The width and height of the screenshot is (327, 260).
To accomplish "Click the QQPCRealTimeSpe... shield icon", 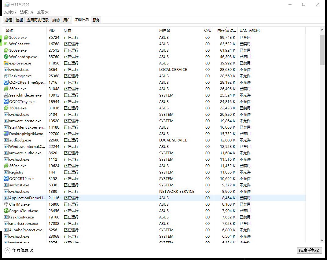I will [x=6, y=82].
